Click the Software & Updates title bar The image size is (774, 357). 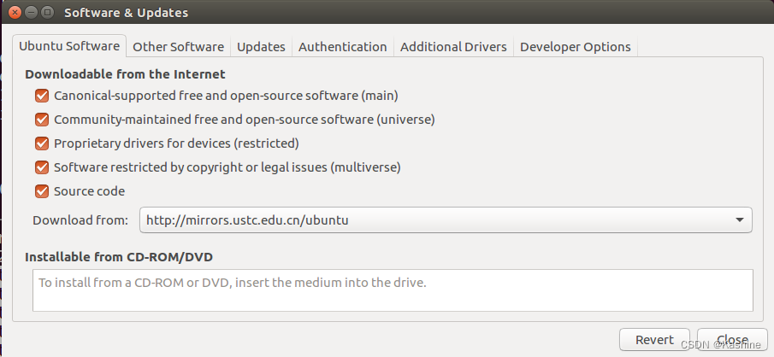coord(385,13)
